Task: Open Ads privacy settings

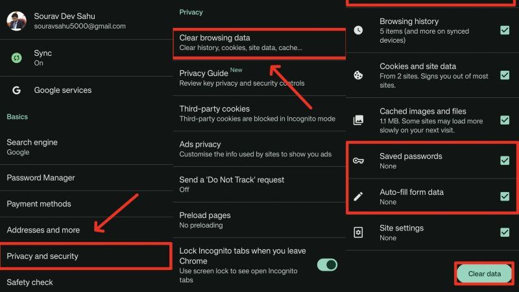Action: 259,149
